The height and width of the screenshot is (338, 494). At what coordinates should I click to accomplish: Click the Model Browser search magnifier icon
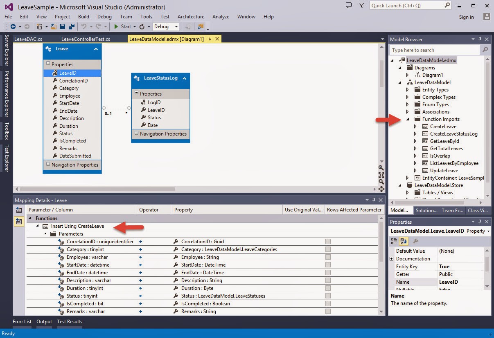(485, 50)
